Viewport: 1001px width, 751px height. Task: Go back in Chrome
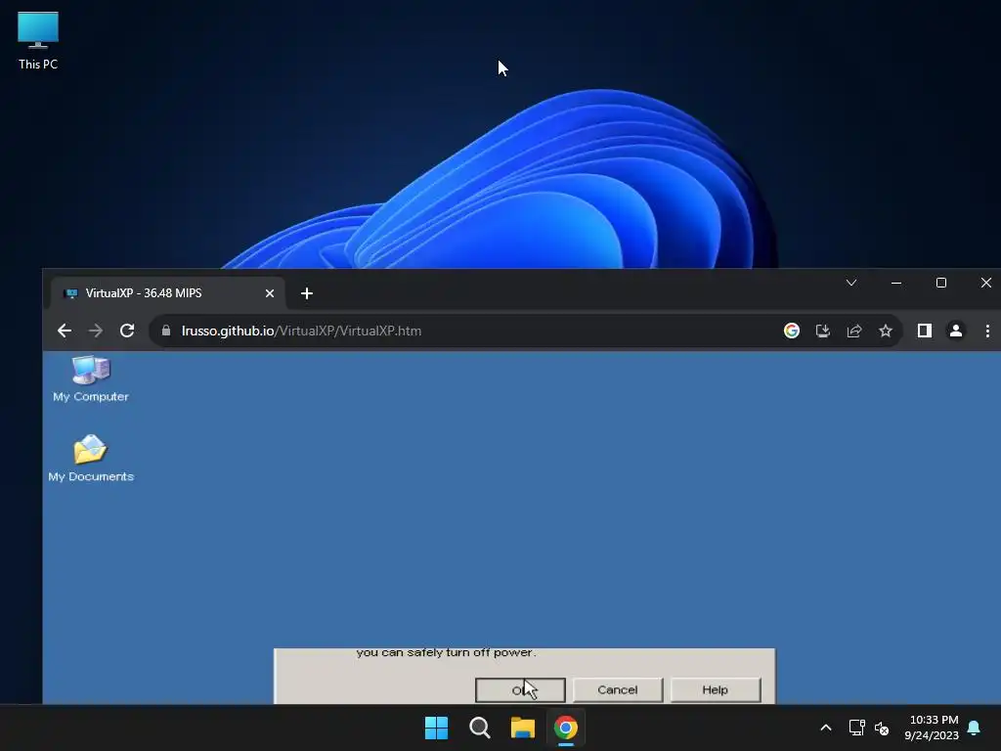[x=65, y=331]
